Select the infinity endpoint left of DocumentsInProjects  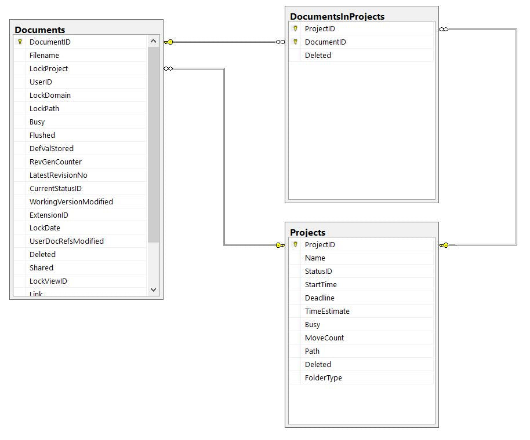click(x=280, y=42)
